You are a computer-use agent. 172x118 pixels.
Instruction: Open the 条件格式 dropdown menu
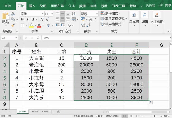click(x=111, y=13)
